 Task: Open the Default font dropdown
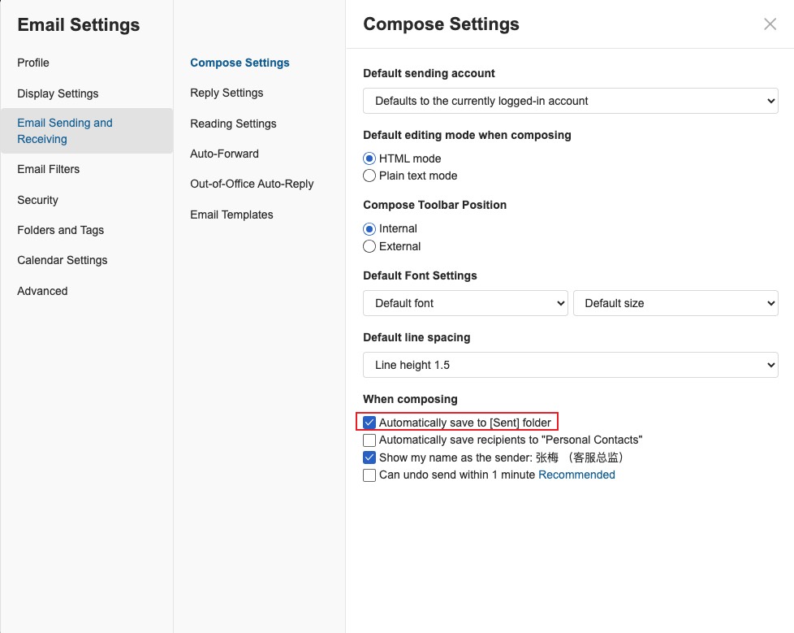465,303
